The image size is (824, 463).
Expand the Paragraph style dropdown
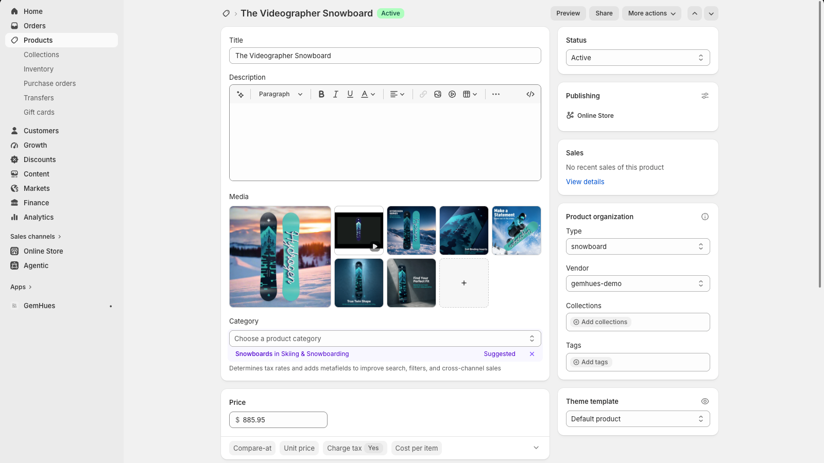(x=281, y=94)
